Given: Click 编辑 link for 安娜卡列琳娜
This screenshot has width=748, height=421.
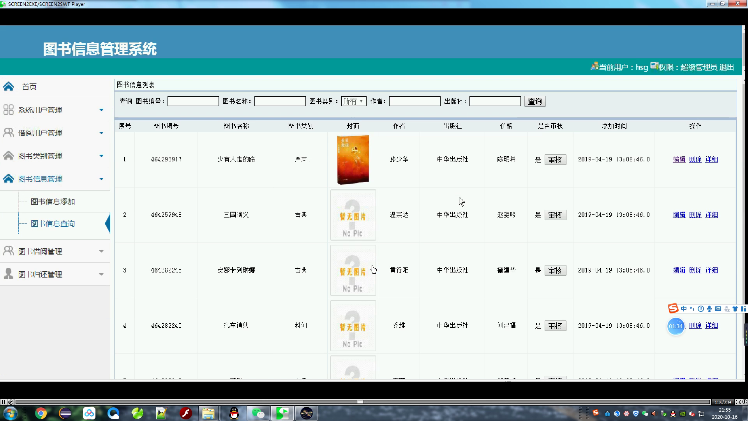Looking at the screenshot, I should 679,270.
